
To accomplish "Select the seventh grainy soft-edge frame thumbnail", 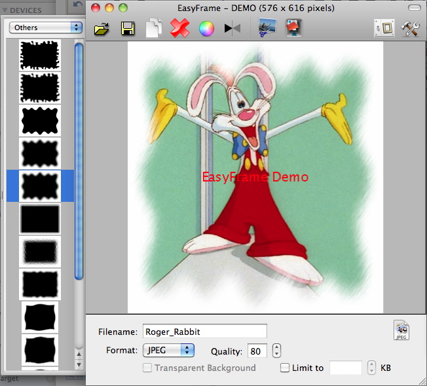I will (x=40, y=252).
